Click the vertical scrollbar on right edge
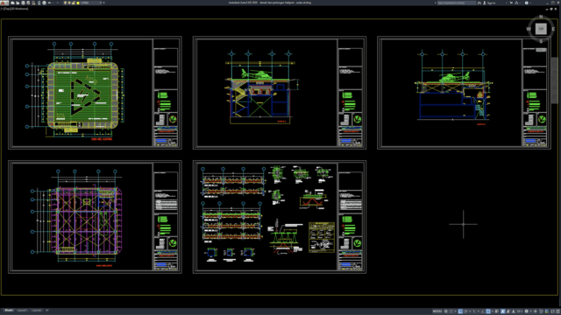 555,80
